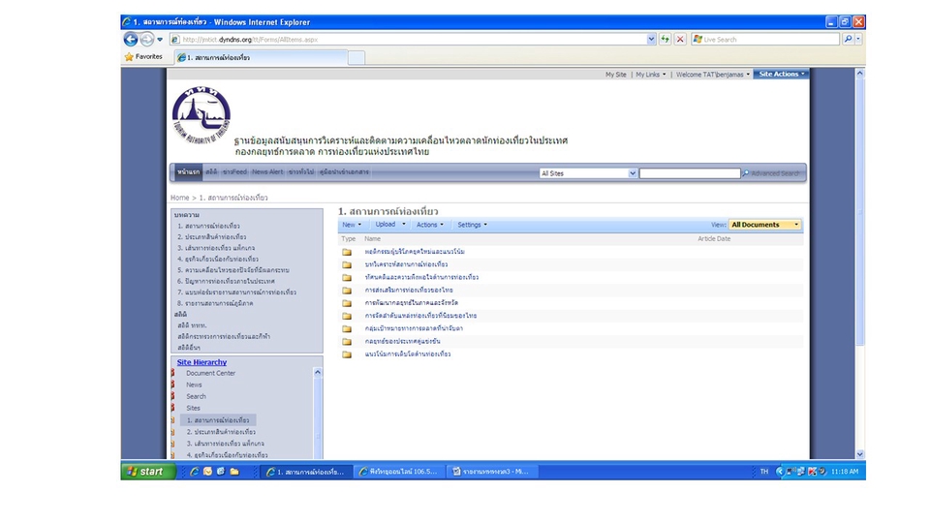
Task: Open the Settings menu in list toolbar
Action: point(472,225)
